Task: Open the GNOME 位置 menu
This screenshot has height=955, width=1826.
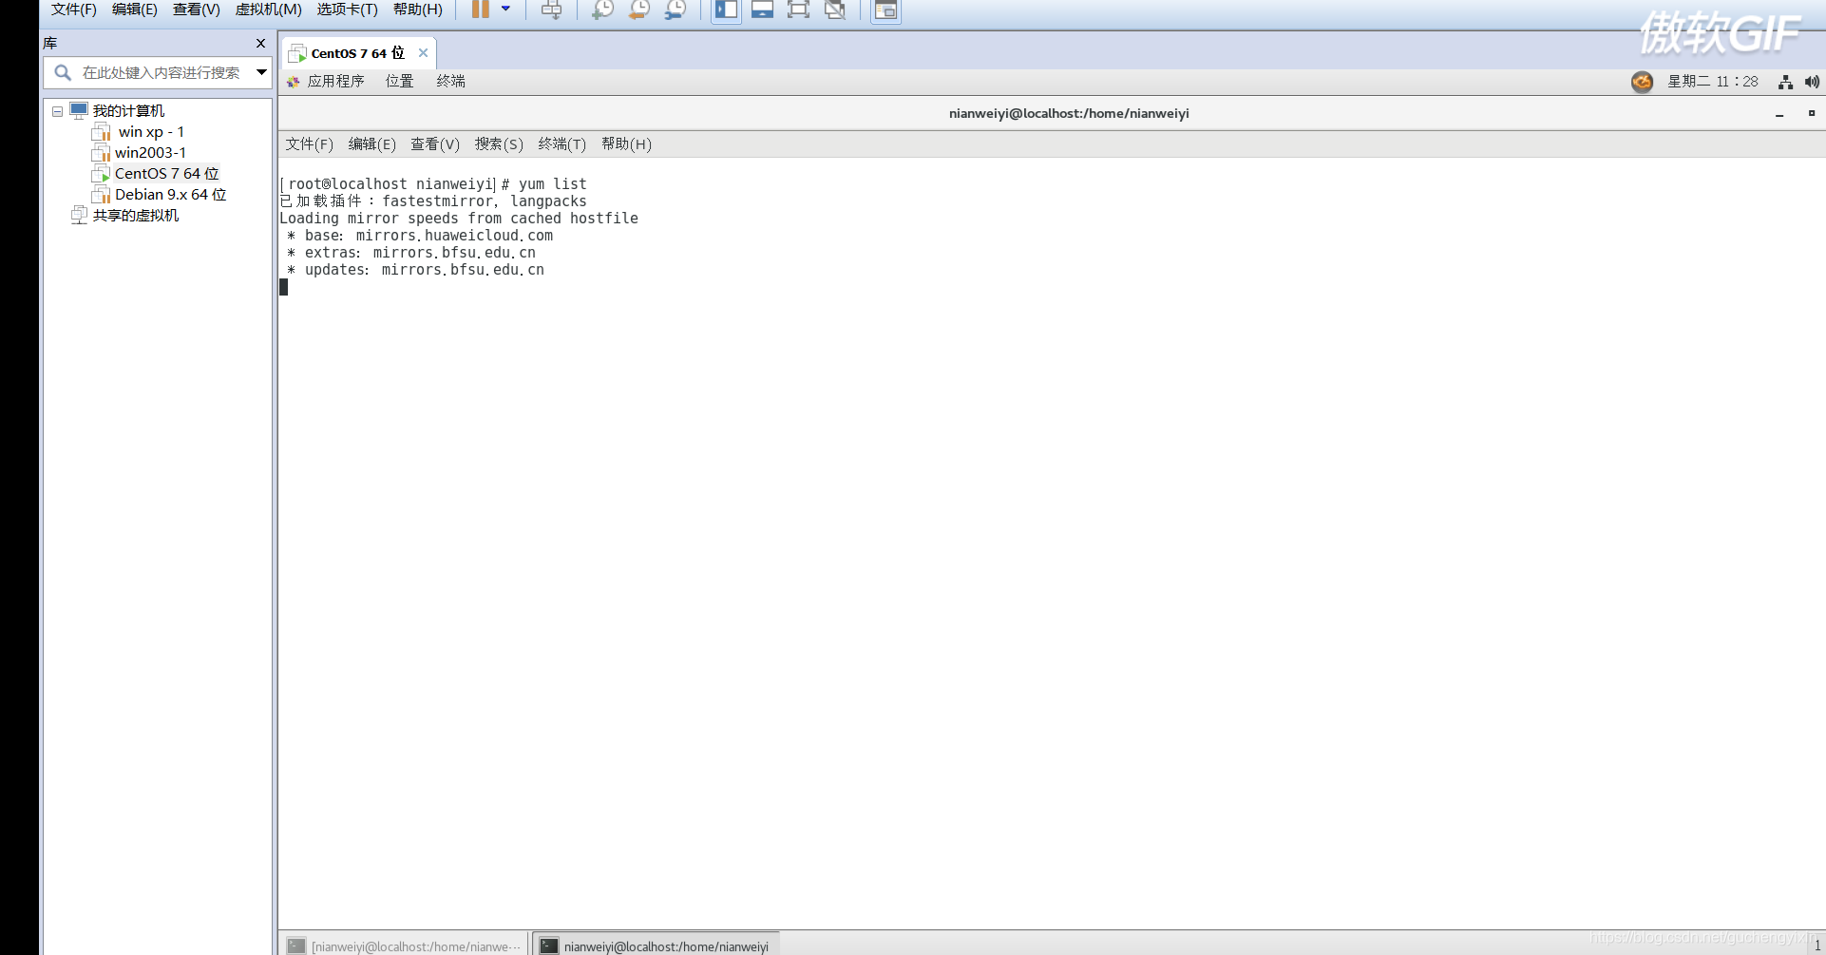Action: point(399,82)
